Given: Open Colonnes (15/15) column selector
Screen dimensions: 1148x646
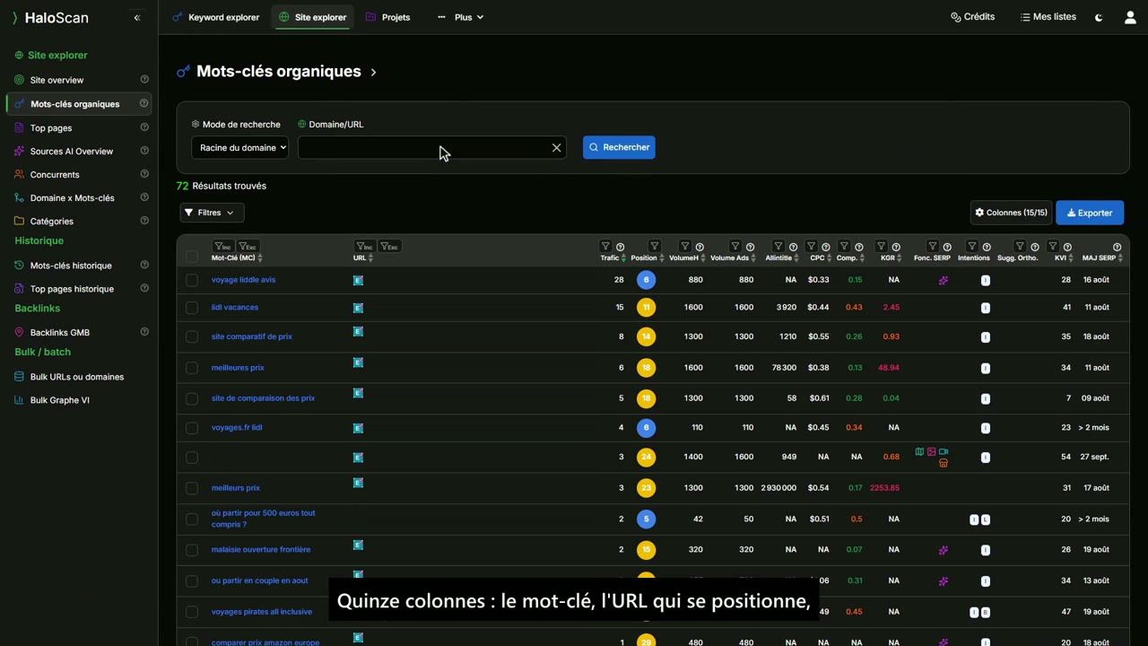Looking at the screenshot, I should [1011, 213].
